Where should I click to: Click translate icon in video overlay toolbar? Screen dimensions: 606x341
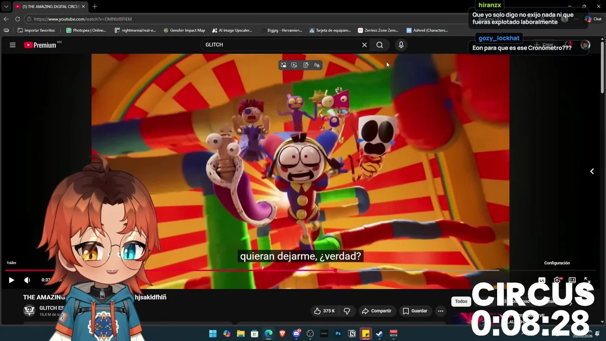point(317,65)
